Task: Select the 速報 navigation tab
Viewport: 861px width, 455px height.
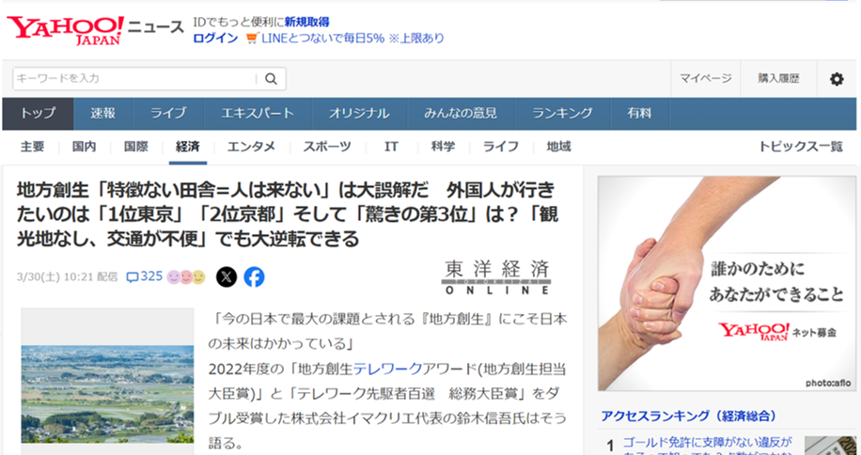Action: click(103, 114)
